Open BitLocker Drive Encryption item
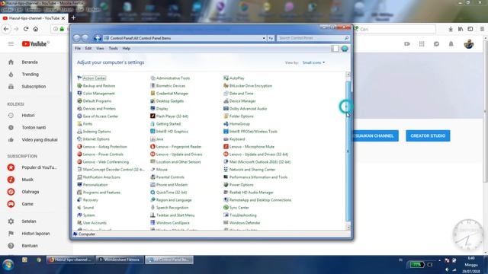 [x=248, y=86]
